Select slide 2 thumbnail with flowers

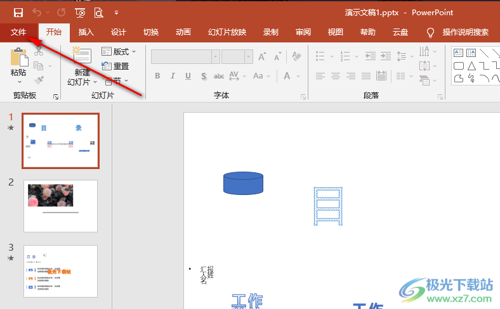(60, 206)
